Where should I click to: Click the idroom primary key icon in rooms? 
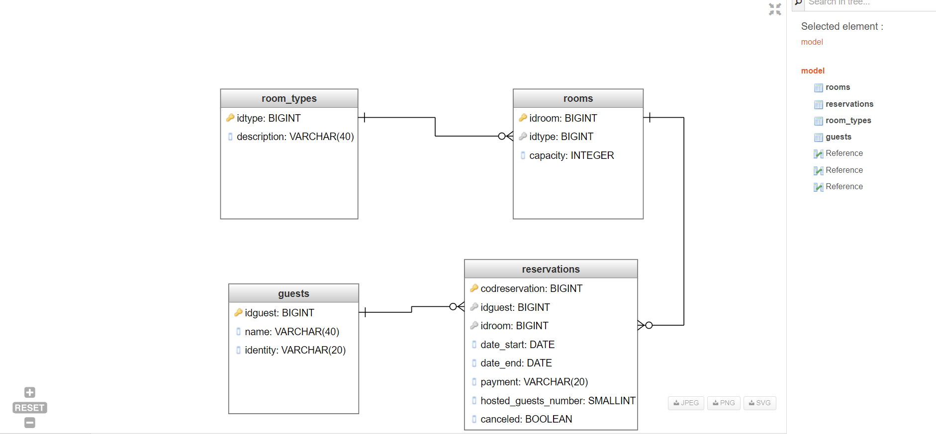click(x=523, y=118)
